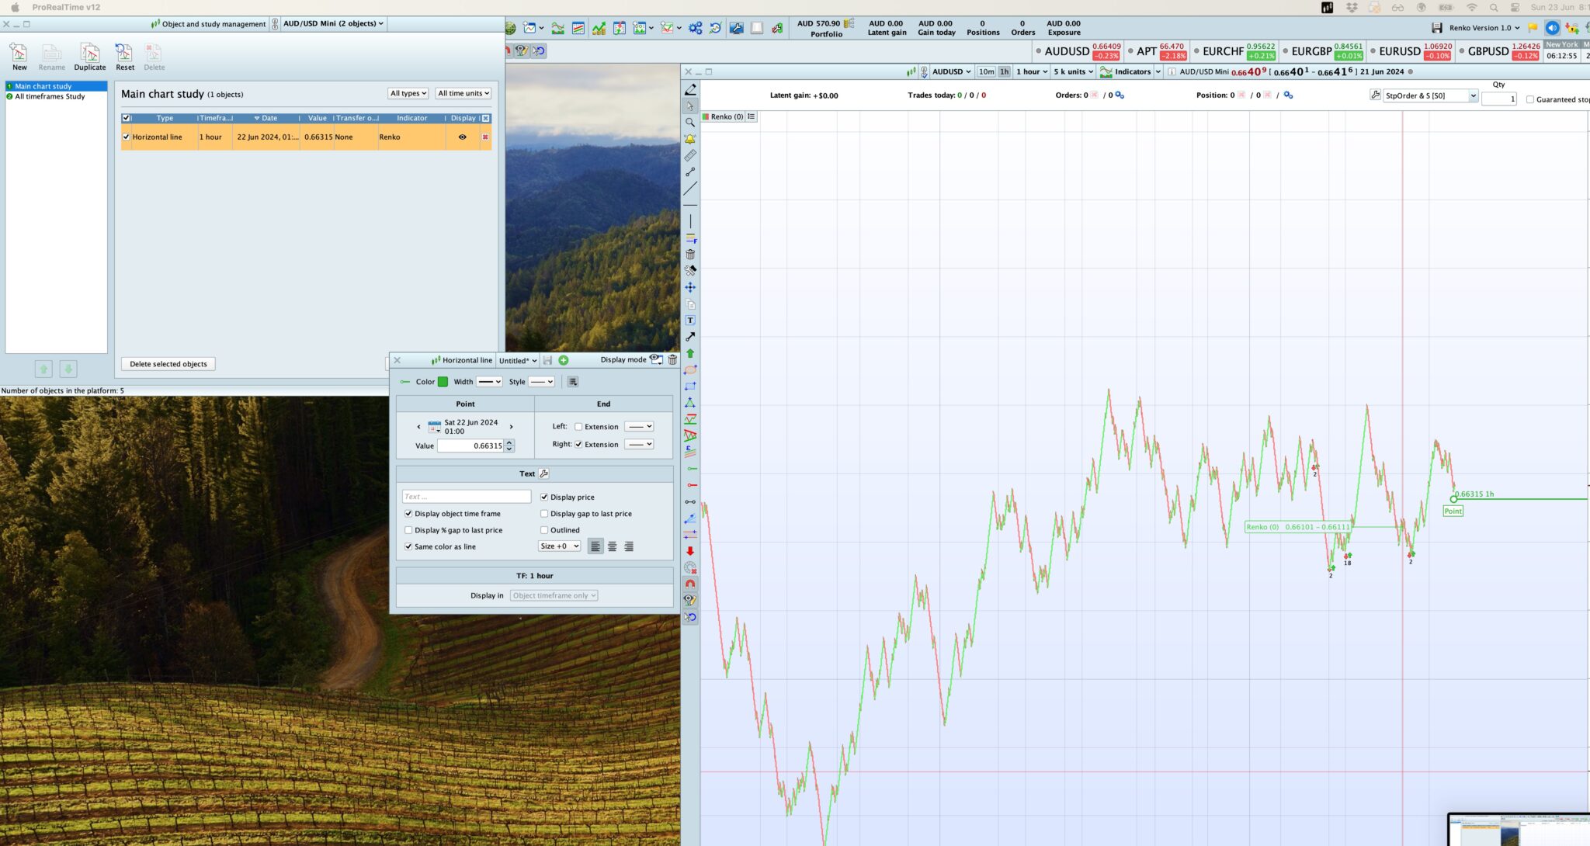Click the green line Color swatch

point(443,382)
